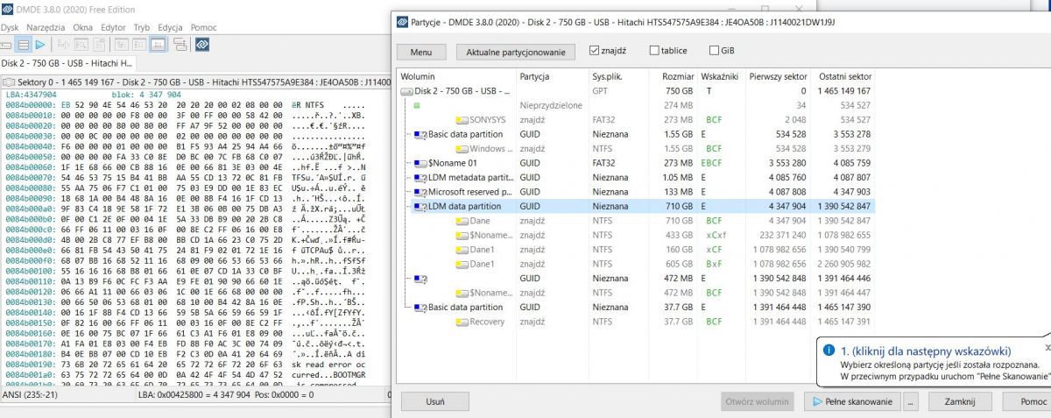Screen dimensions: 1051x418
Task: Open the Dysk menu
Action: coord(10,28)
